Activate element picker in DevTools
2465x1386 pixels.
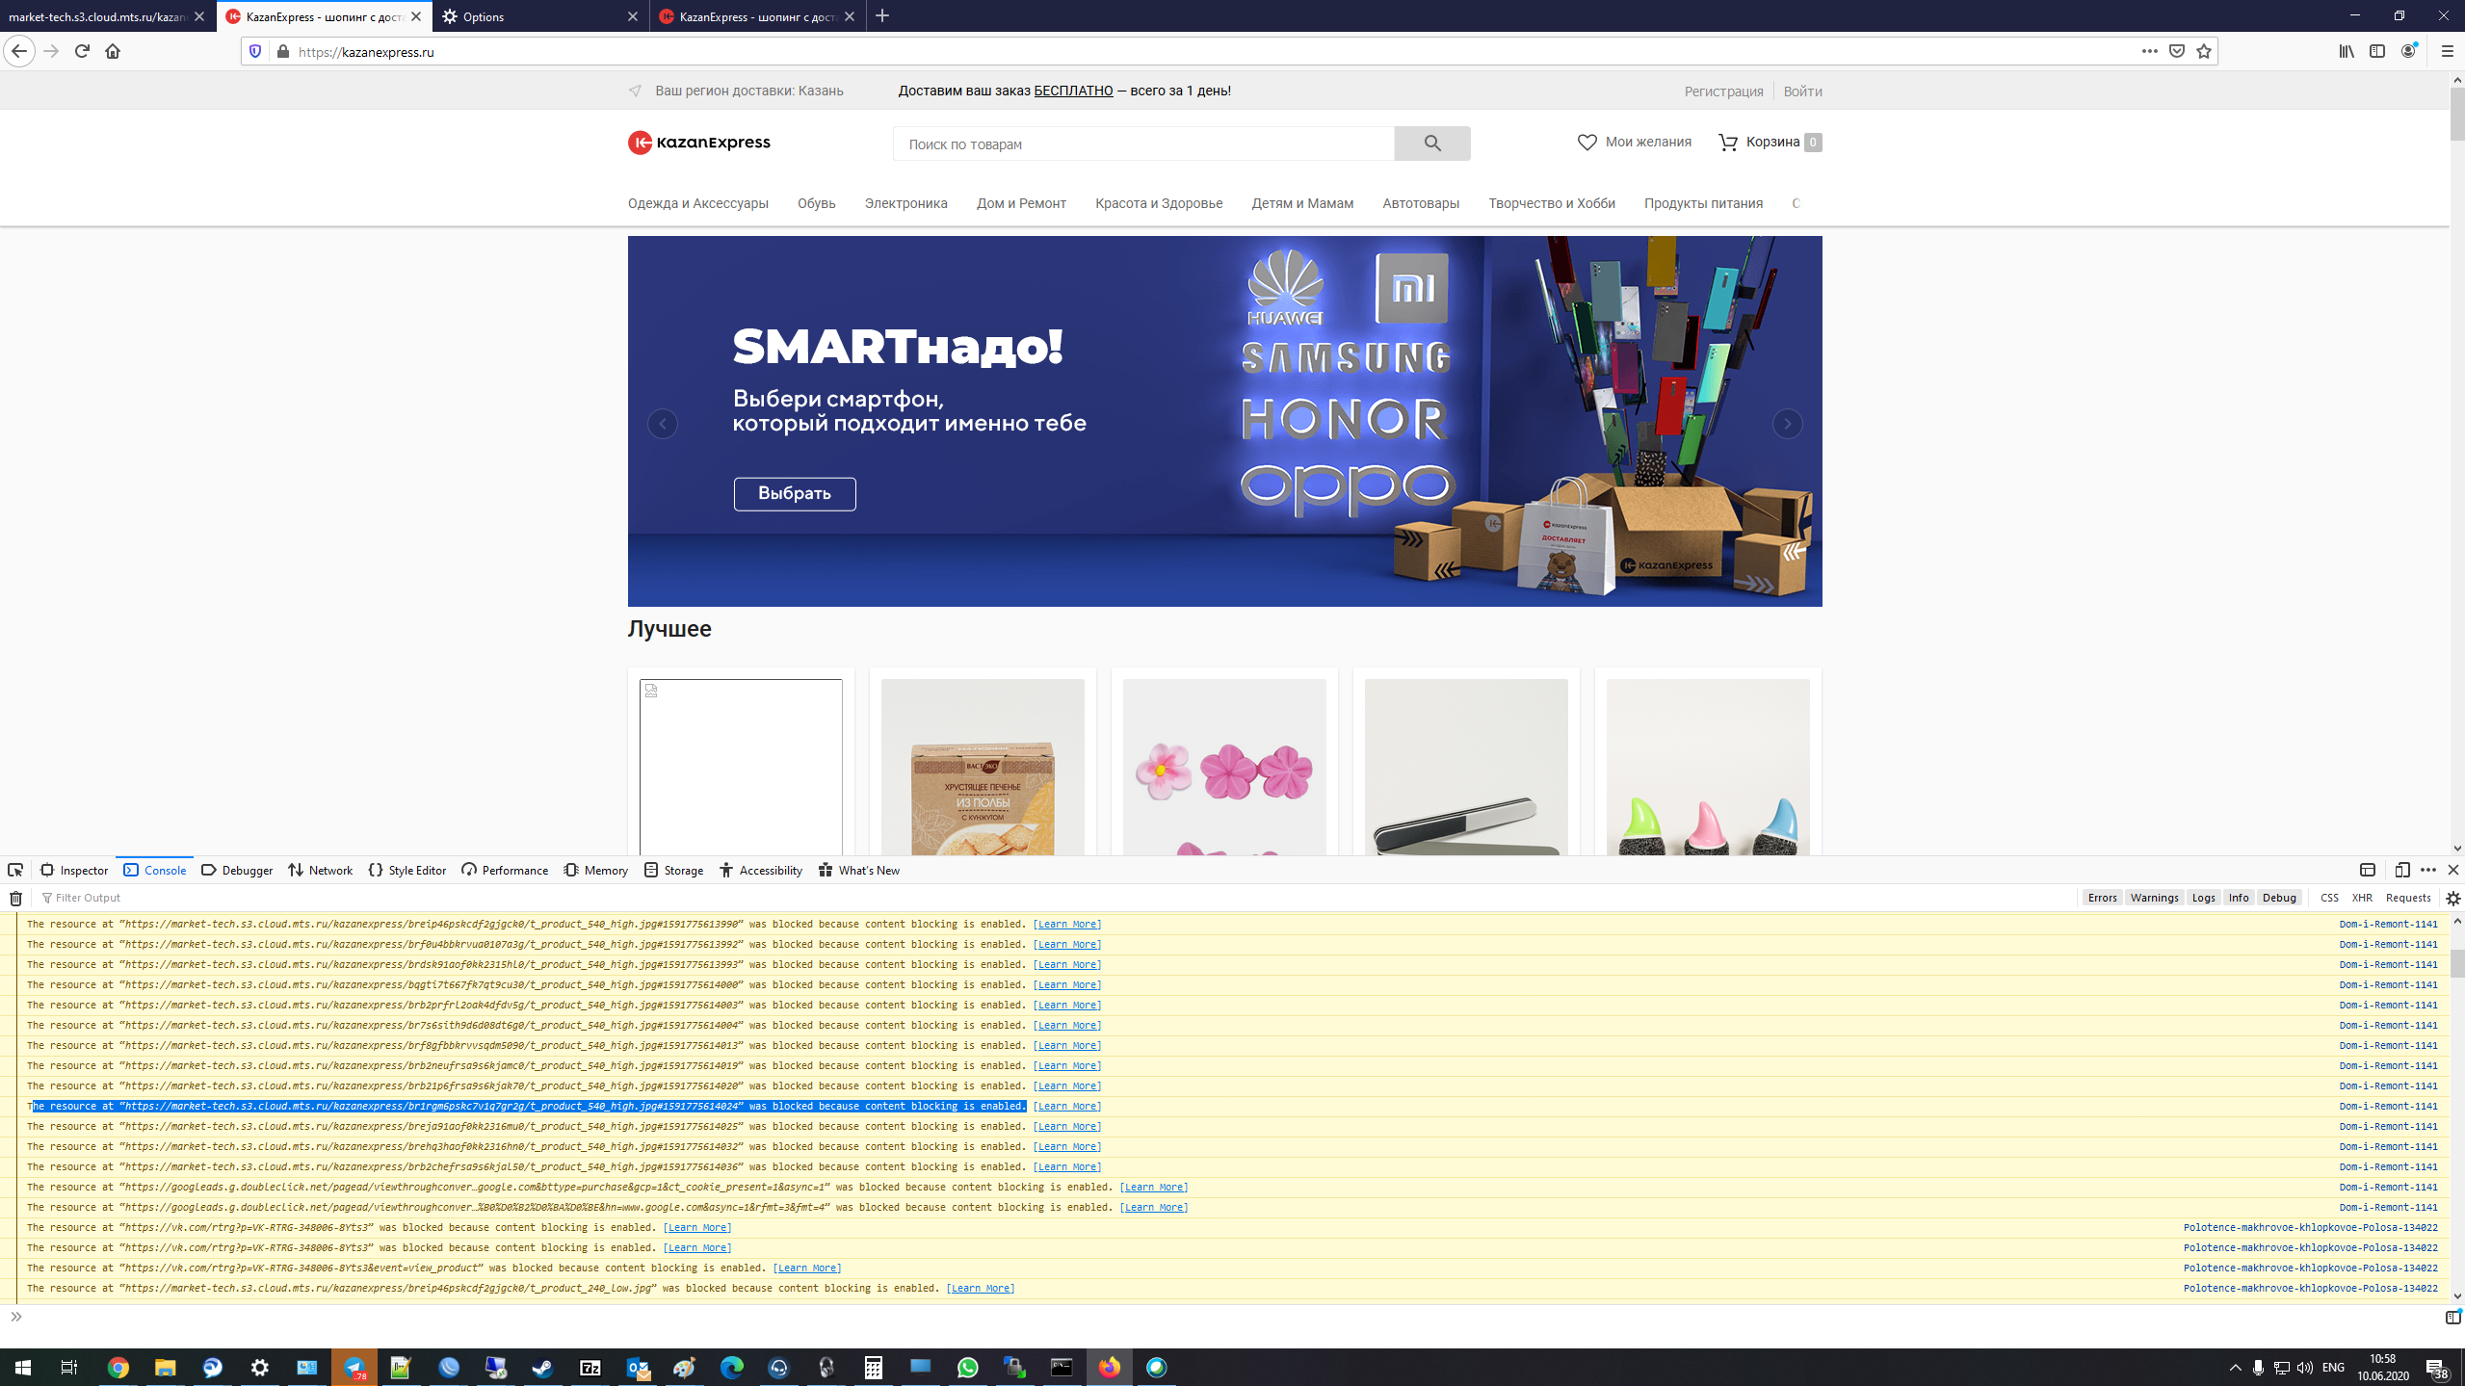[x=15, y=870]
